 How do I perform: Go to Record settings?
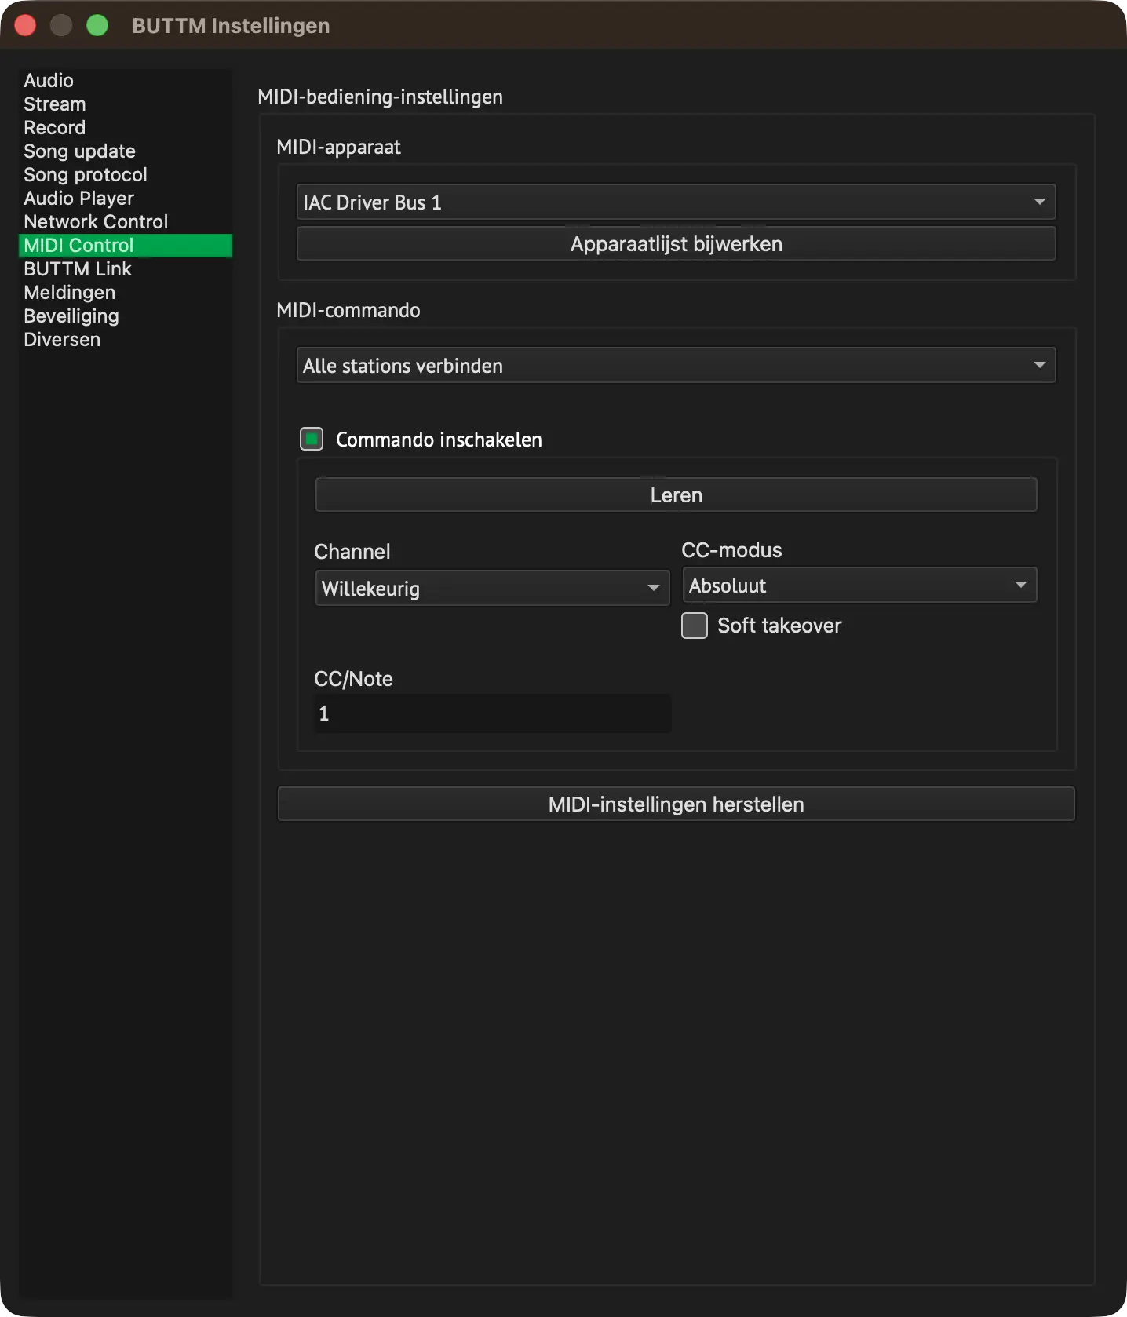pos(126,127)
